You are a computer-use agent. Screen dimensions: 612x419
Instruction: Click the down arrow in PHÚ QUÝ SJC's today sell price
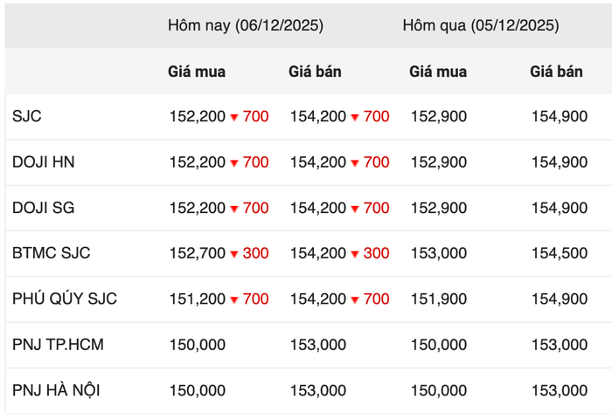pyautogui.click(x=355, y=300)
